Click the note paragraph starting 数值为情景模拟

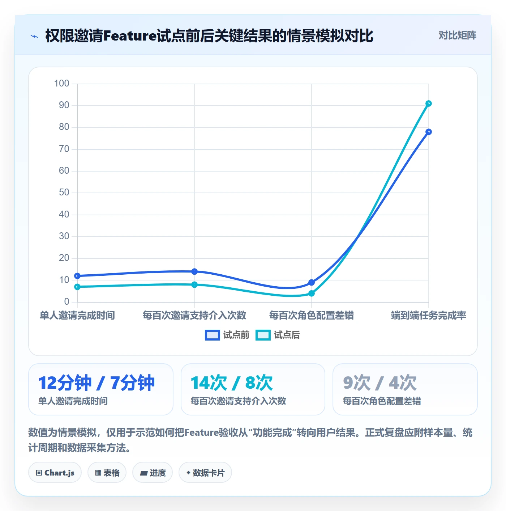point(250,440)
